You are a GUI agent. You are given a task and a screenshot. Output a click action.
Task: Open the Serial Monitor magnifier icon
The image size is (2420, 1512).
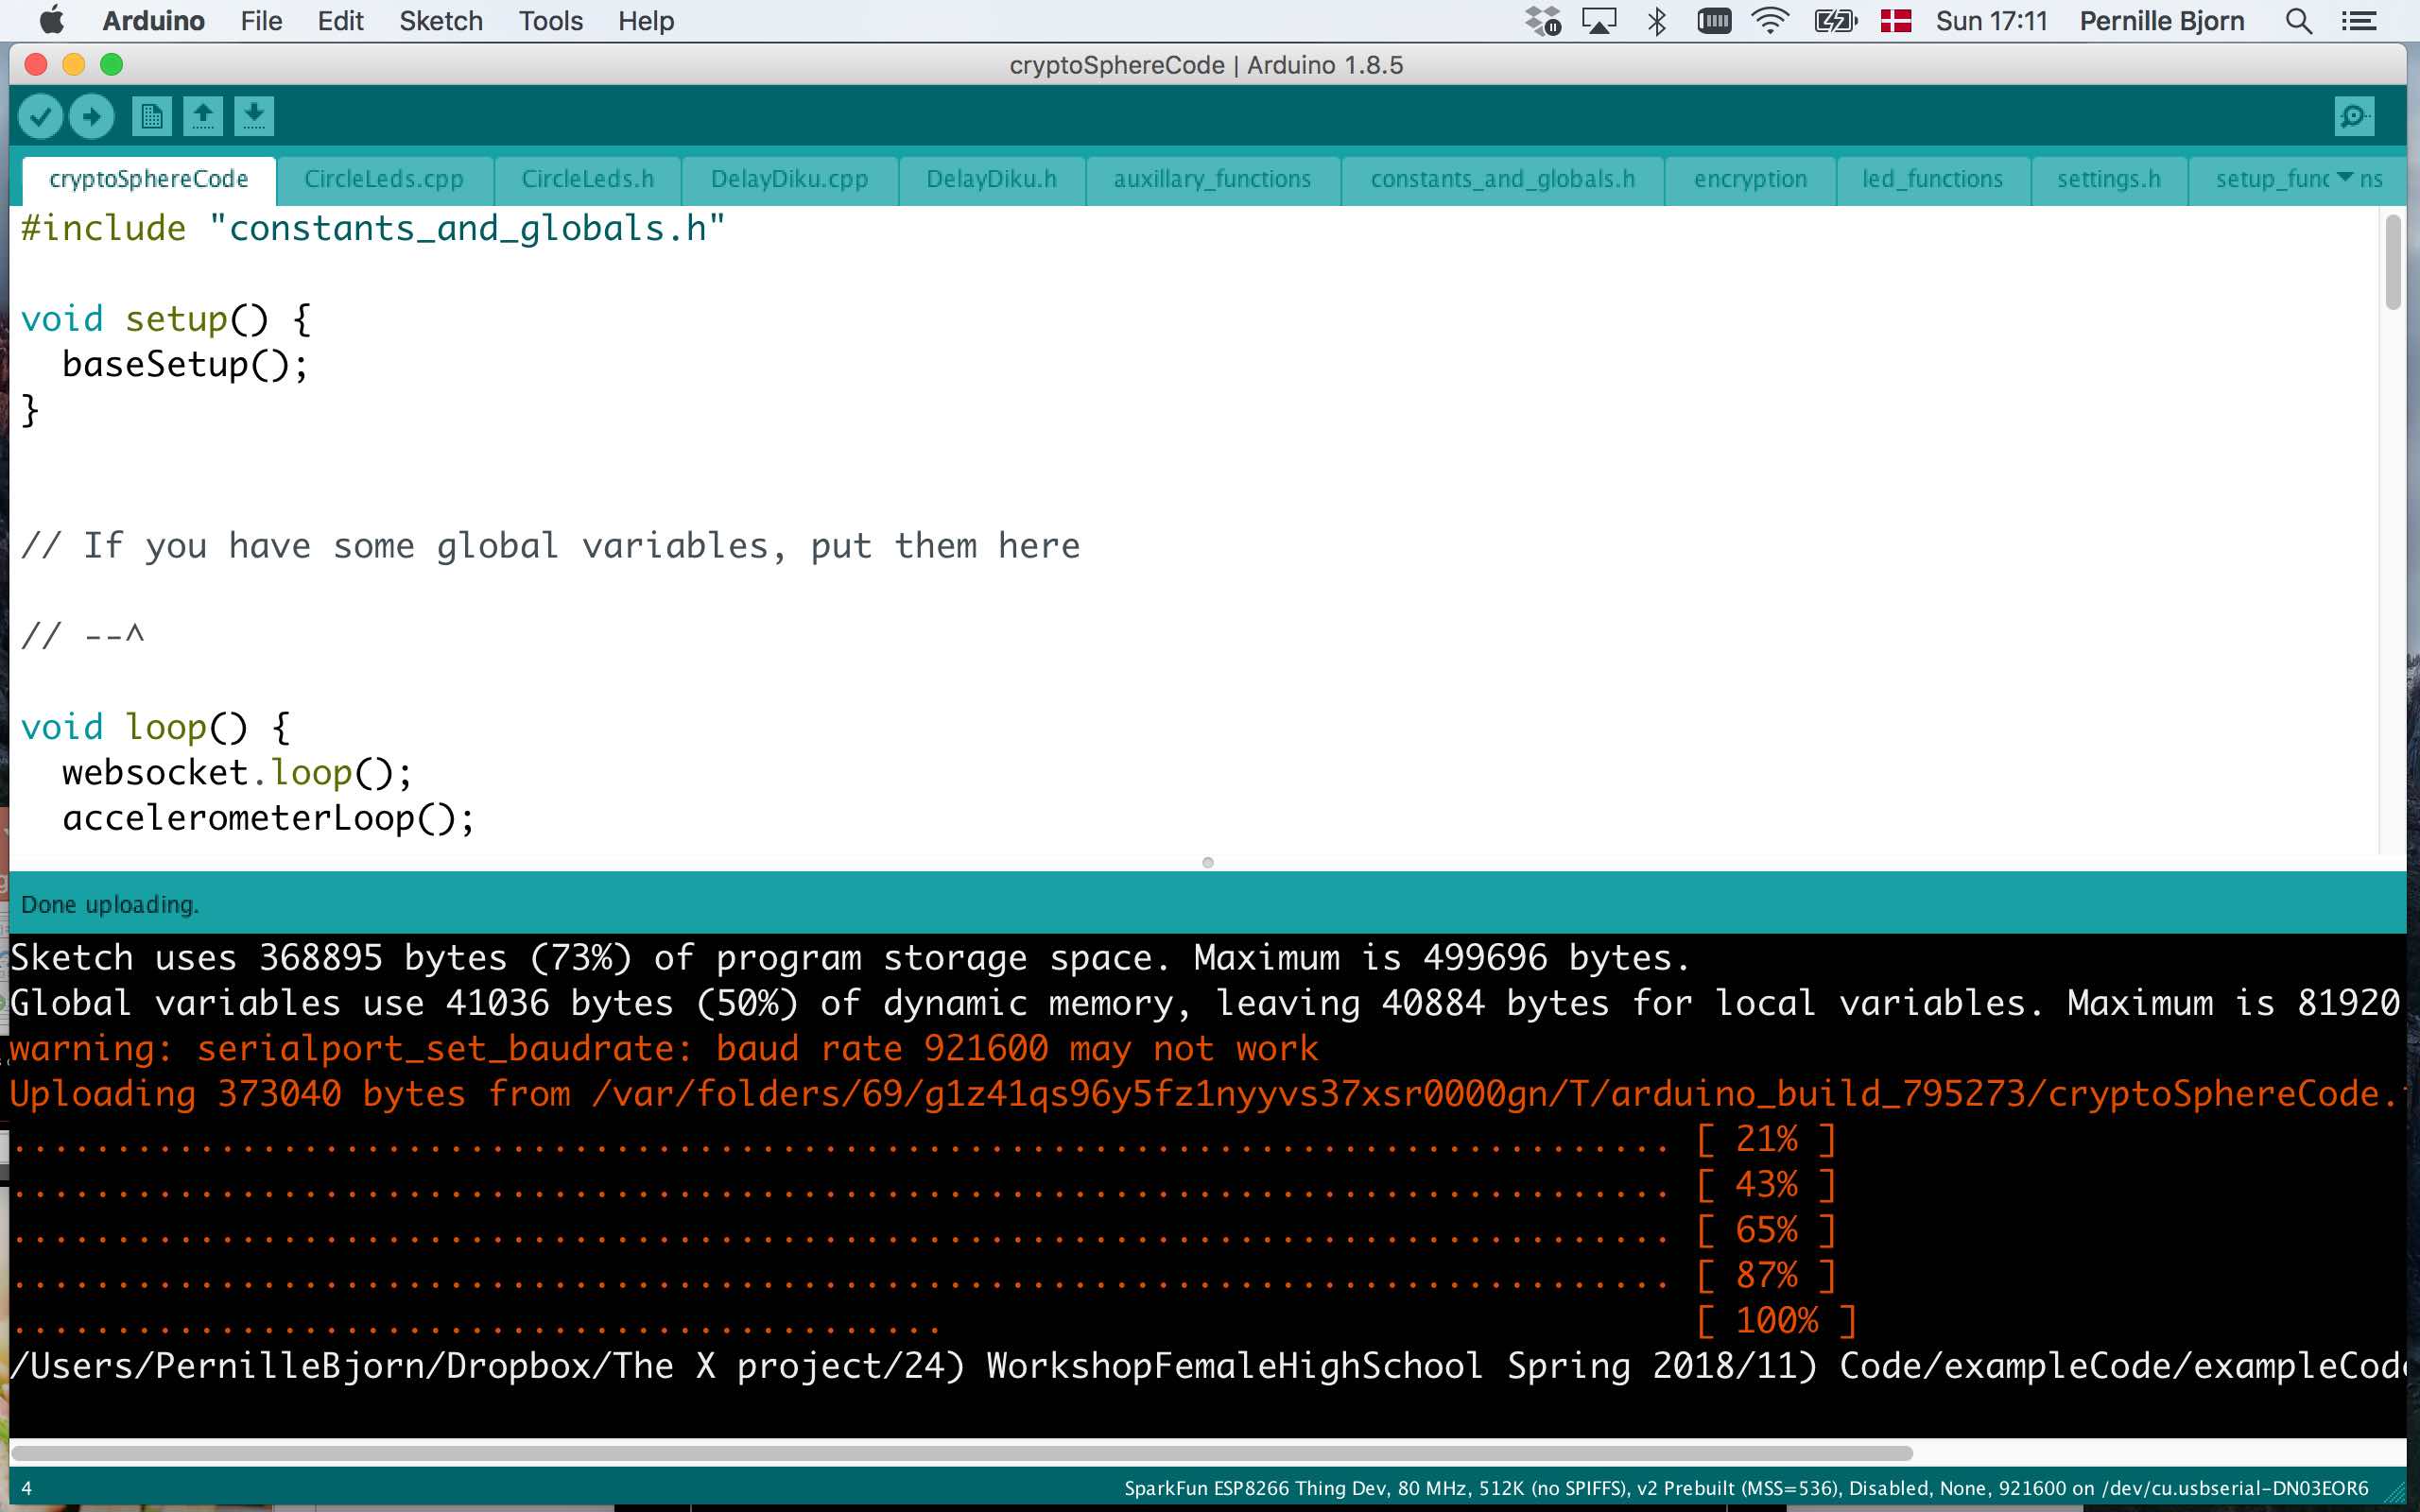(2354, 116)
